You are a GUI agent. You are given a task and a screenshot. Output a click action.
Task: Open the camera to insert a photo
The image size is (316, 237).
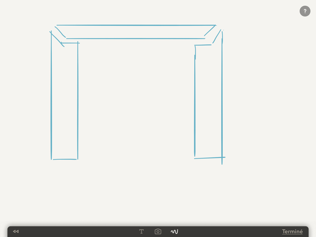click(158, 231)
